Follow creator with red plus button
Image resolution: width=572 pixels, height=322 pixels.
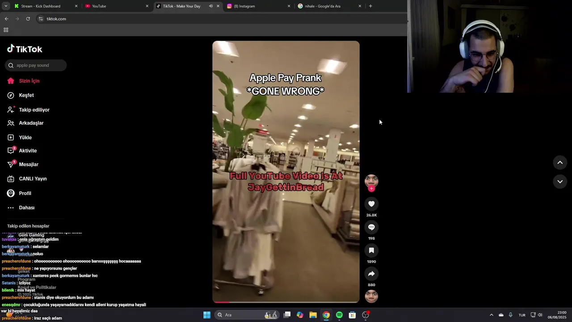click(x=371, y=189)
